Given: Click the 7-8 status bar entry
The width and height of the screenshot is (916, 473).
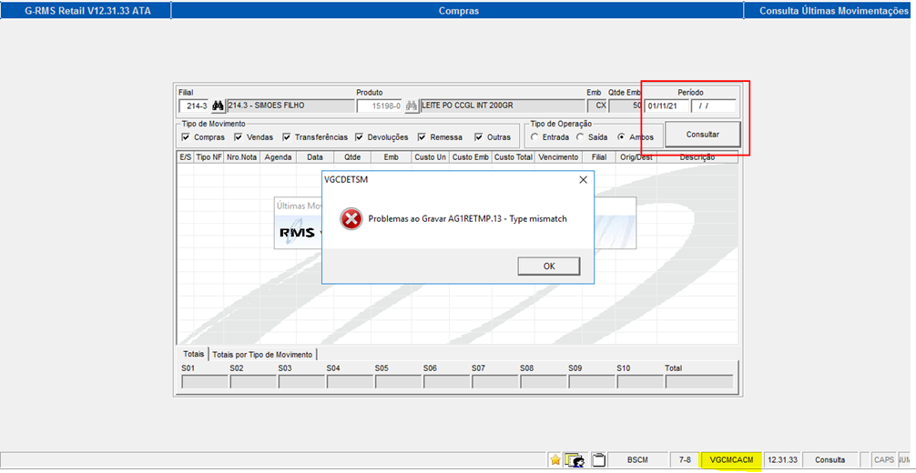Looking at the screenshot, I should coord(684,459).
